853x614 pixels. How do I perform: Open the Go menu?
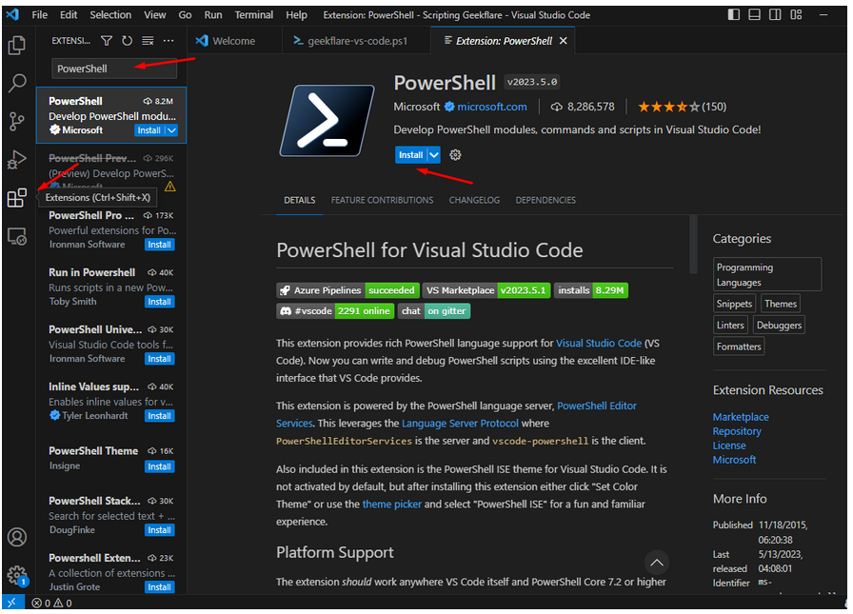(185, 14)
